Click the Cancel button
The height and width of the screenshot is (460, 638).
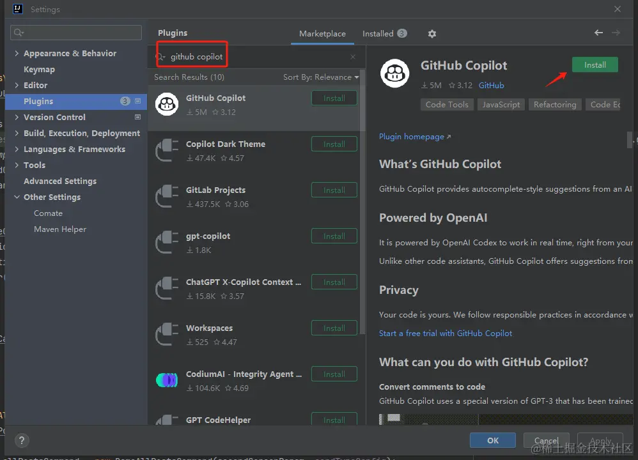(546, 440)
